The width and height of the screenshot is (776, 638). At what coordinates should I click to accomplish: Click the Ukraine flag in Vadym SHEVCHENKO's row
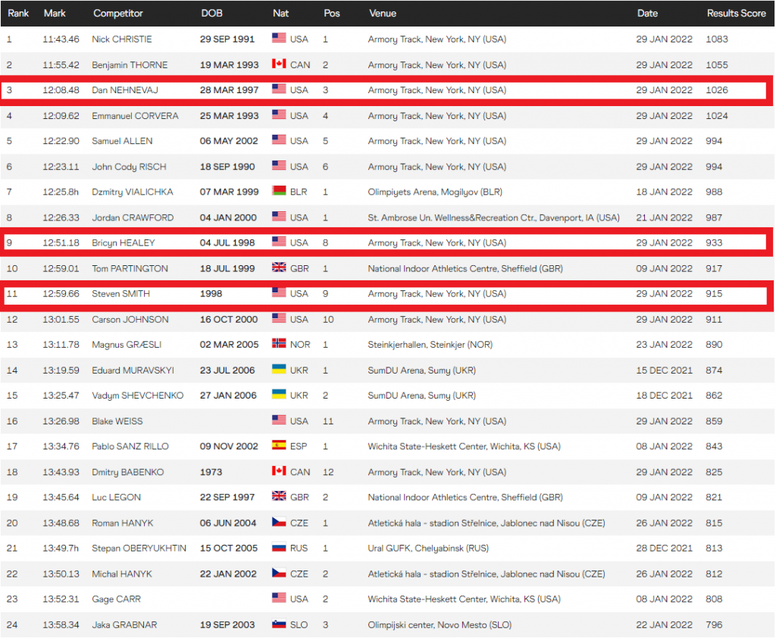coord(279,395)
